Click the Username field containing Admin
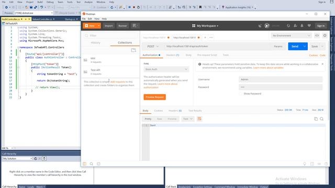This screenshot has width=335, height=188. 281,79
